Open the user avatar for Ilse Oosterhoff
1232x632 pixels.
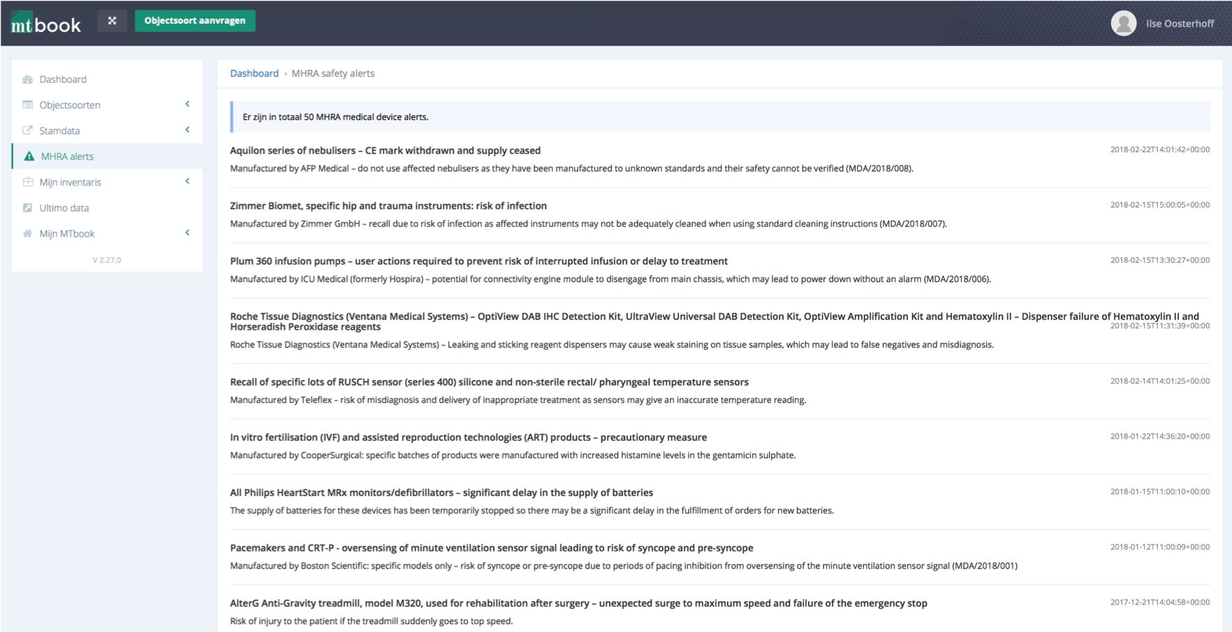click(1124, 24)
